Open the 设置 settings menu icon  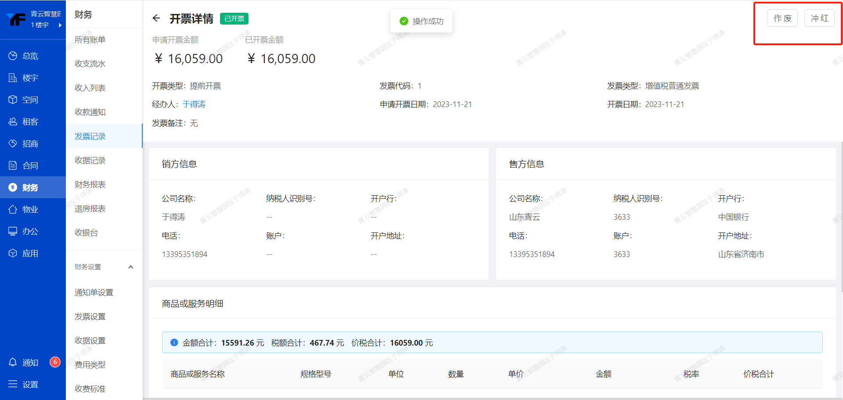(x=13, y=384)
